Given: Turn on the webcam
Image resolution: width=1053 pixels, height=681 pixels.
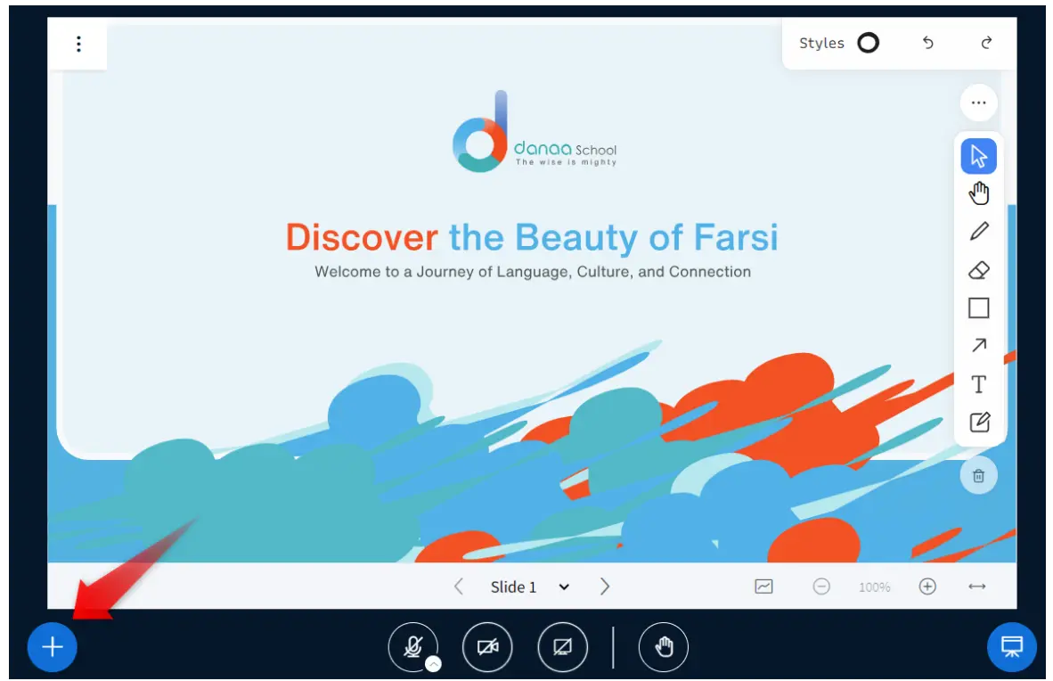Looking at the screenshot, I should (487, 647).
